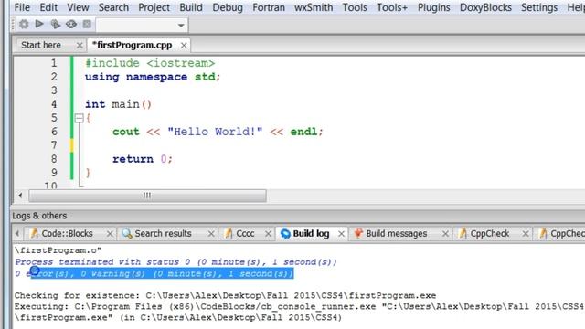
Task: Close the Build log tab
Action: (x=341, y=234)
